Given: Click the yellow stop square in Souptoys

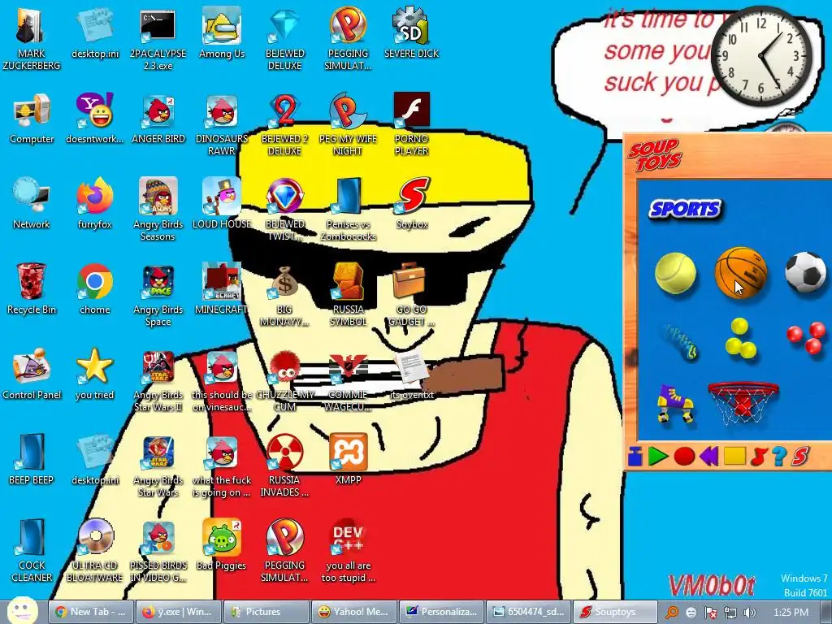Looking at the screenshot, I should (x=734, y=456).
